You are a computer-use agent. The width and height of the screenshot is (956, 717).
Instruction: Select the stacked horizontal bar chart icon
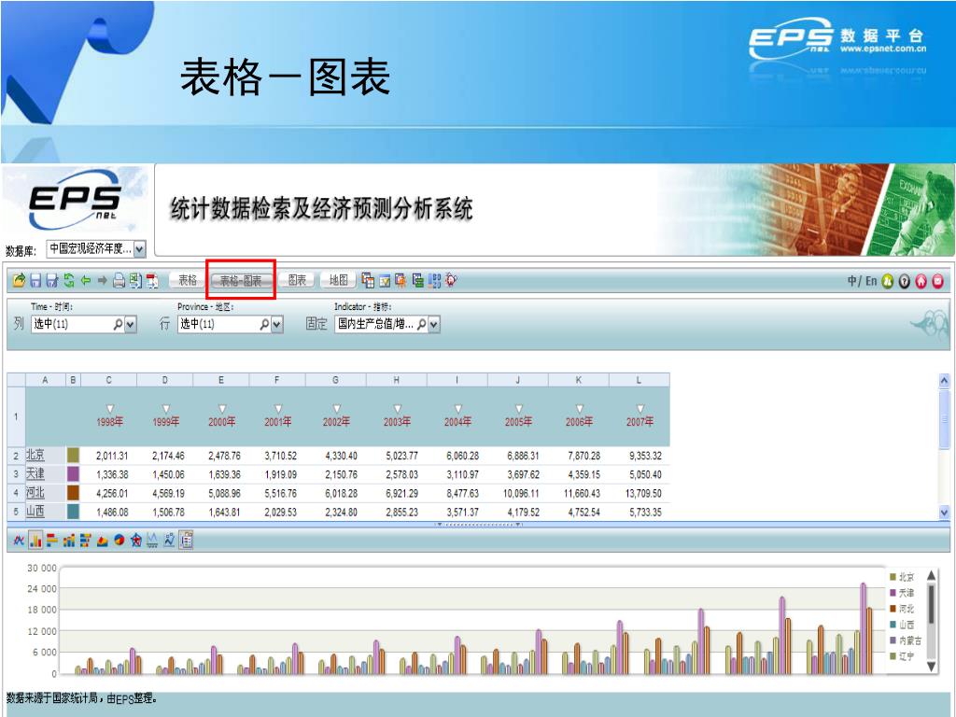click(x=85, y=540)
